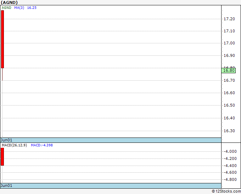The width and height of the screenshot is (241, 194).
Task: Click the -4.800 MACD axis label
Action: 230,179
